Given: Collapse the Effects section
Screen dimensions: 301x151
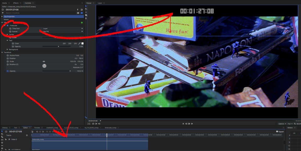Looking at the screenshot, I should click(x=2, y=23).
